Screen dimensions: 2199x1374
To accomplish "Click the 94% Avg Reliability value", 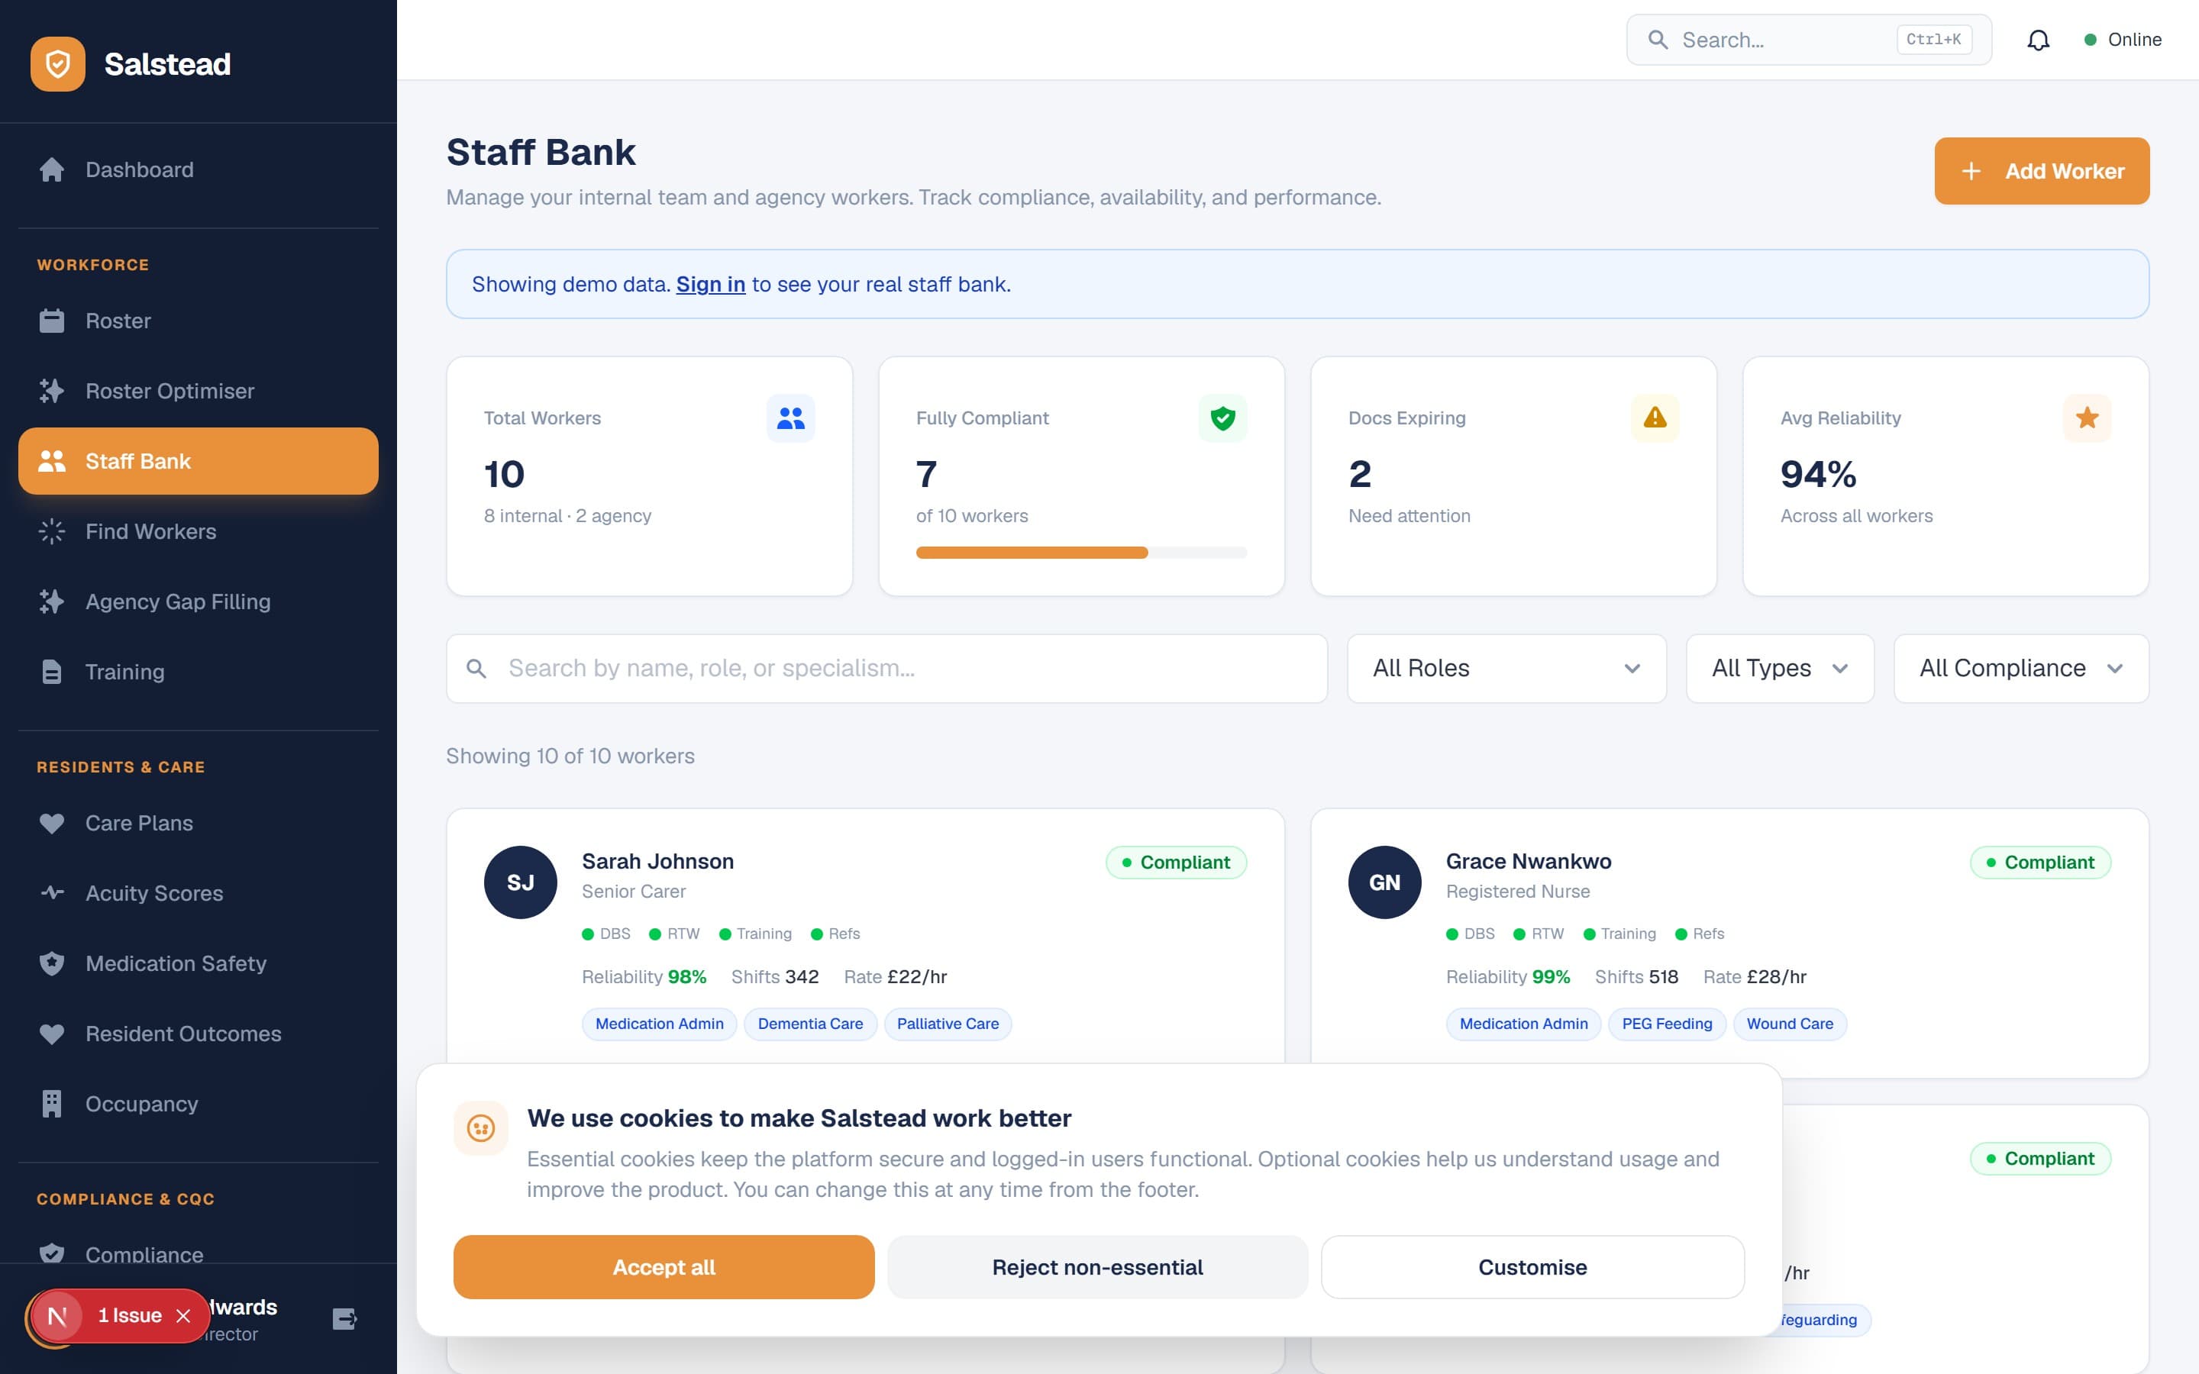I will click(1817, 474).
